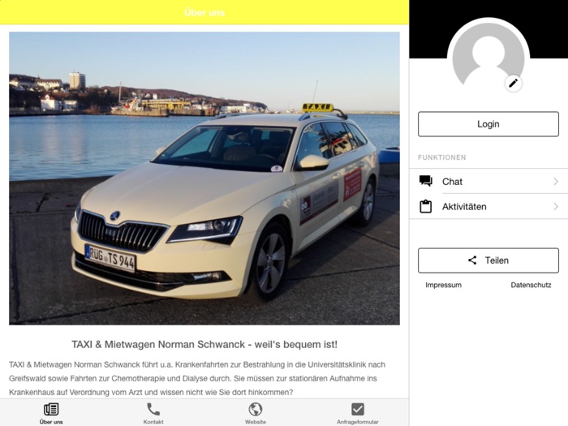Viewport: 568px width, 426px height.
Task: Click the taxi car photo
Action: click(x=204, y=179)
